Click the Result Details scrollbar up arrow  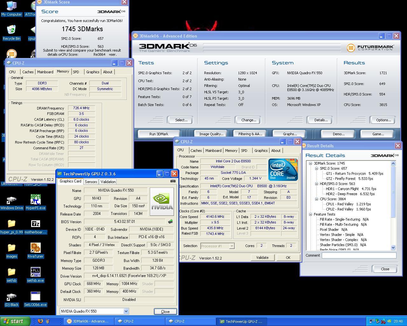point(393,164)
